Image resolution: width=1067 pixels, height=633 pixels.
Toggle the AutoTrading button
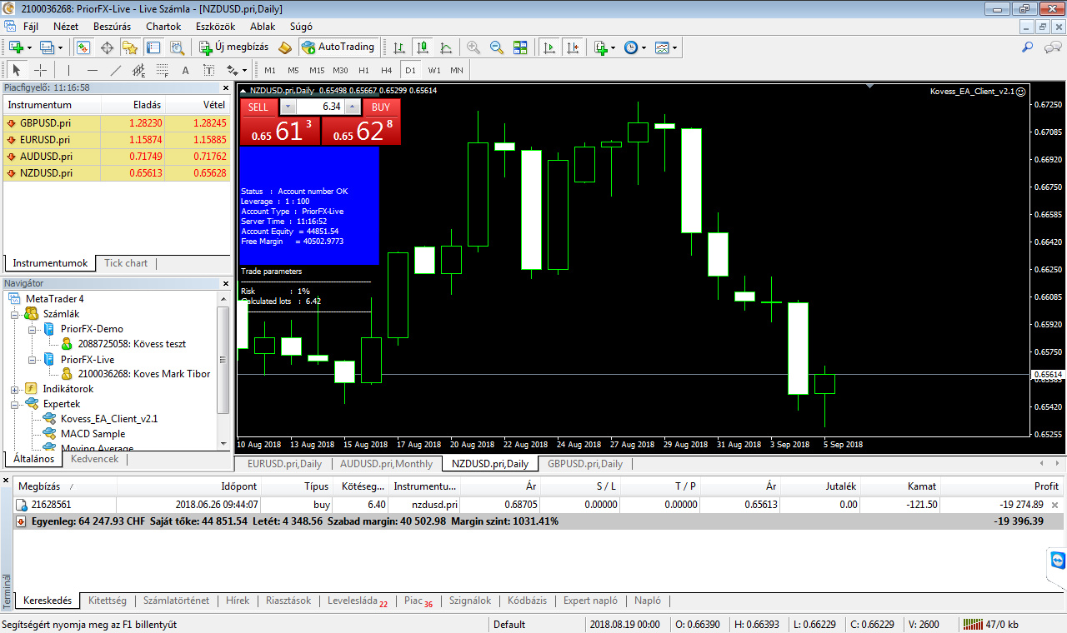339,47
